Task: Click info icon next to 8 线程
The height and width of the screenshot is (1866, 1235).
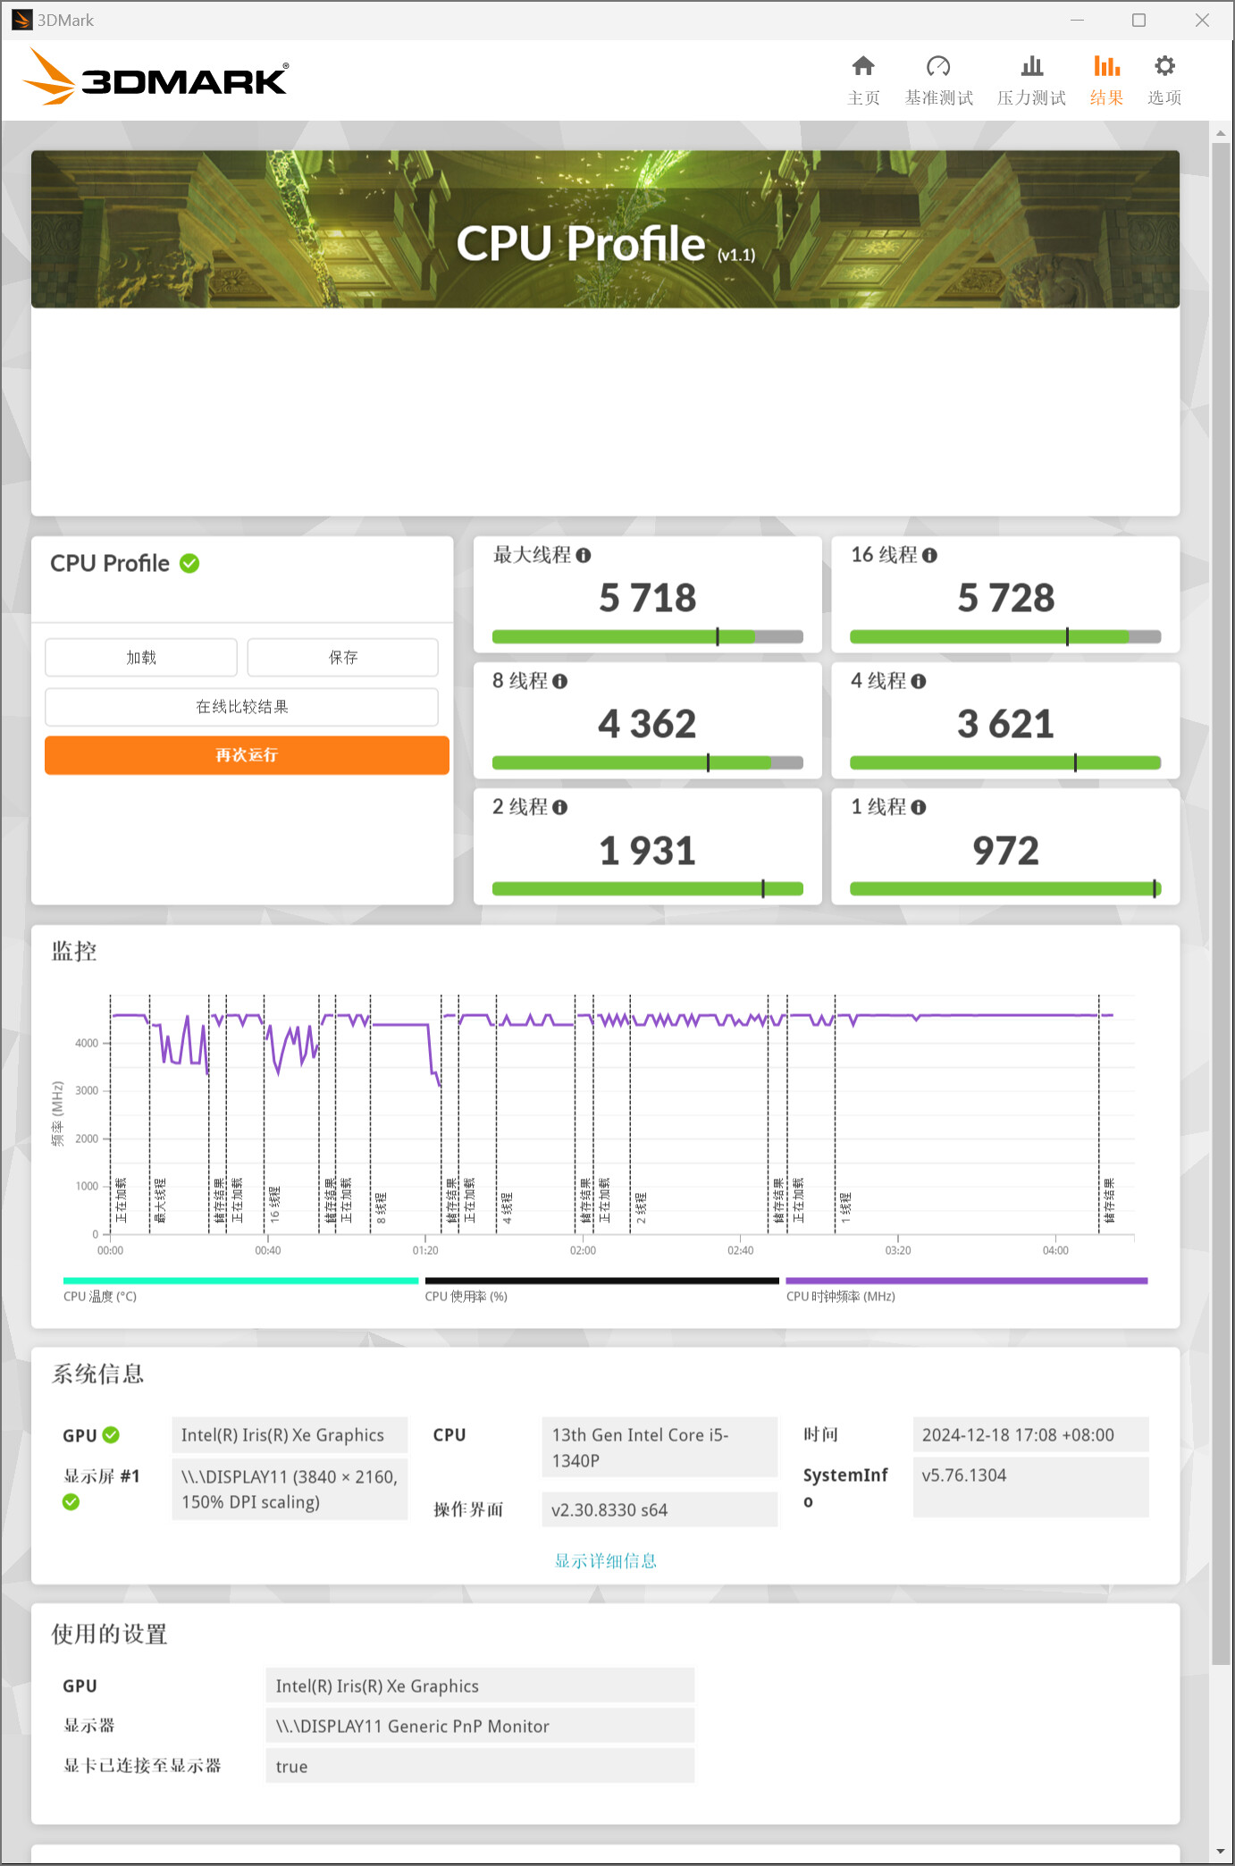Action: [560, 682]
